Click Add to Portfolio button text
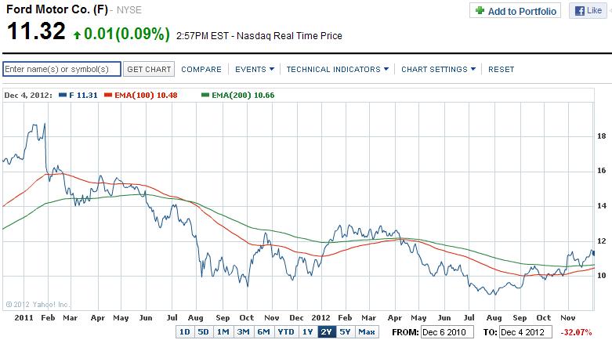The width and height of the screenshot is (612, 340). click(522, 11)
